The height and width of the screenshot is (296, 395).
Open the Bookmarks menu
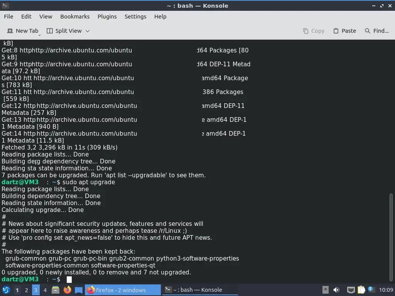[x=75, y=16]
